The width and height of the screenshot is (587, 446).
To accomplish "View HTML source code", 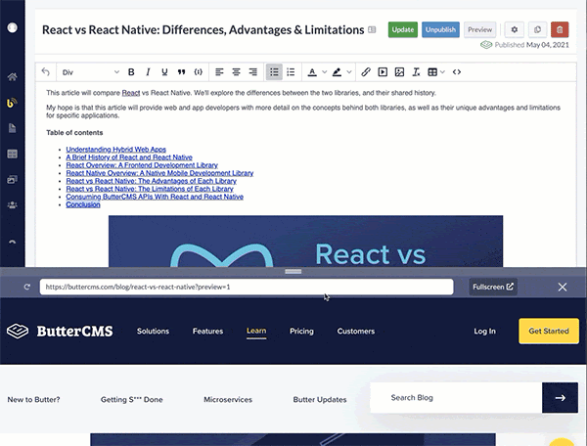I will (x=457, y=72).
